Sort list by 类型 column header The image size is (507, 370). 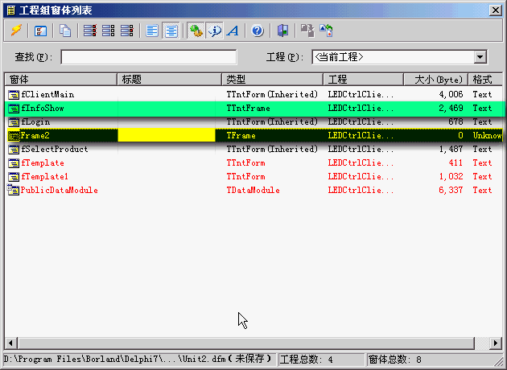[272, 80]
